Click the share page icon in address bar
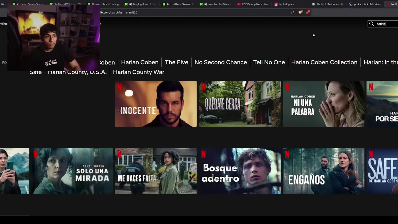The height and width of the screenshot is (224, 398). pyautogui.click(x=293, y=12)
